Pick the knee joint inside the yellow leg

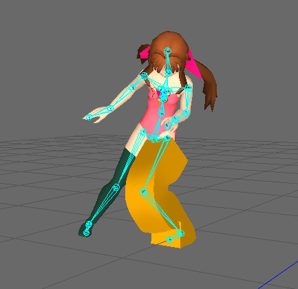click(x=143, y=191)
